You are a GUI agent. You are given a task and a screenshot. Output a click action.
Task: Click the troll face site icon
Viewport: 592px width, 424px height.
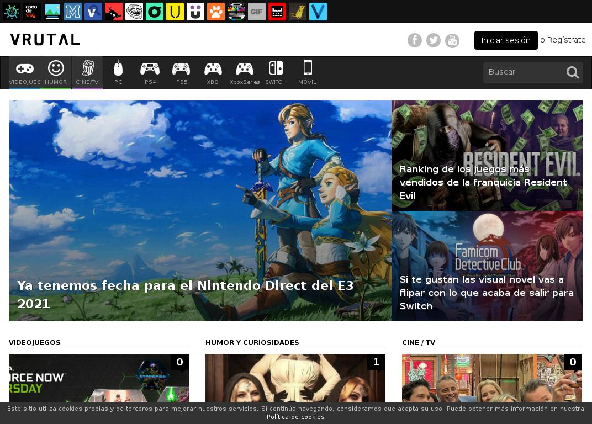(134, 12)
